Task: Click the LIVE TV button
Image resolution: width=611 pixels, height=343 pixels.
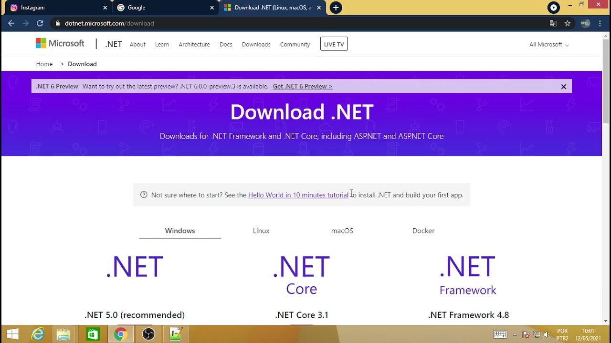Action: [x=334, y=44]
